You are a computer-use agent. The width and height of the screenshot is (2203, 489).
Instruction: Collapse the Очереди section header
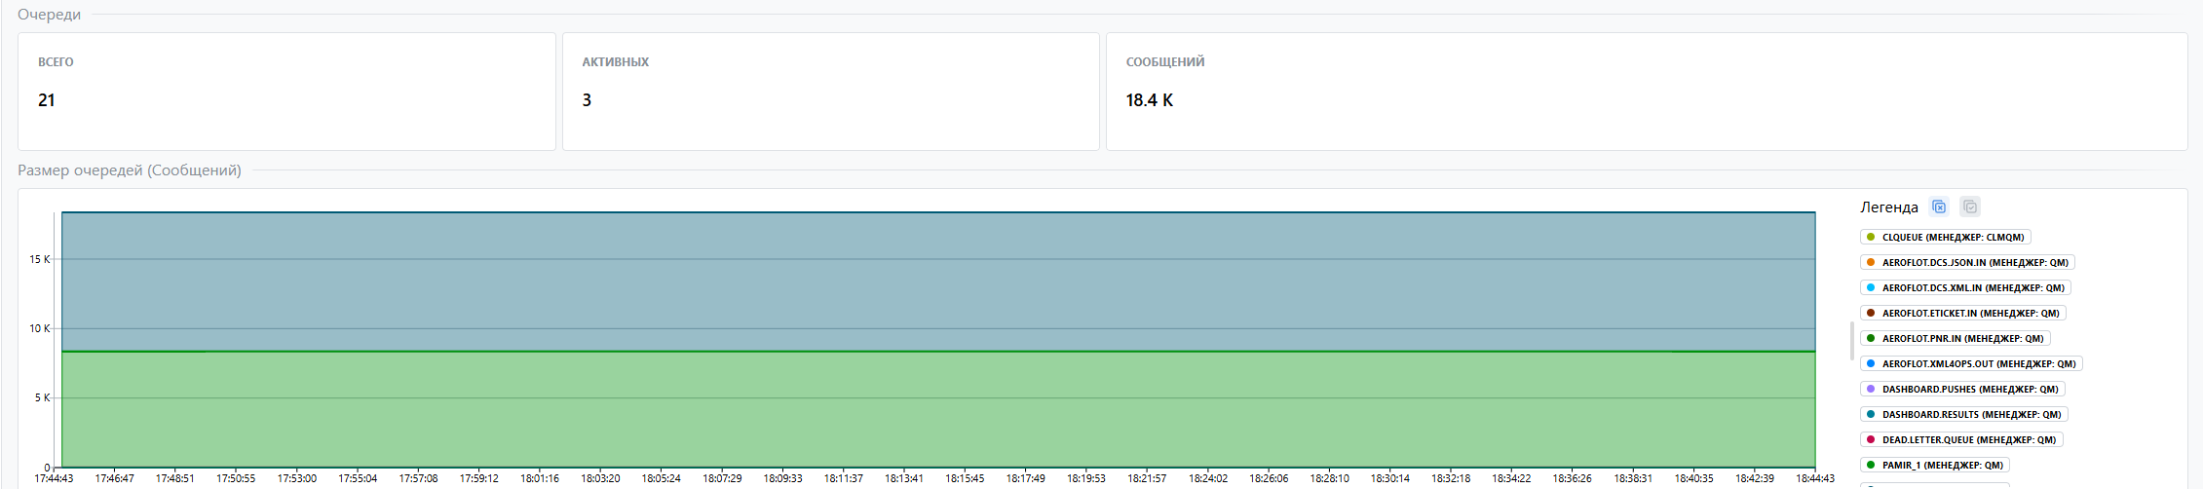(x=50, y=15)
